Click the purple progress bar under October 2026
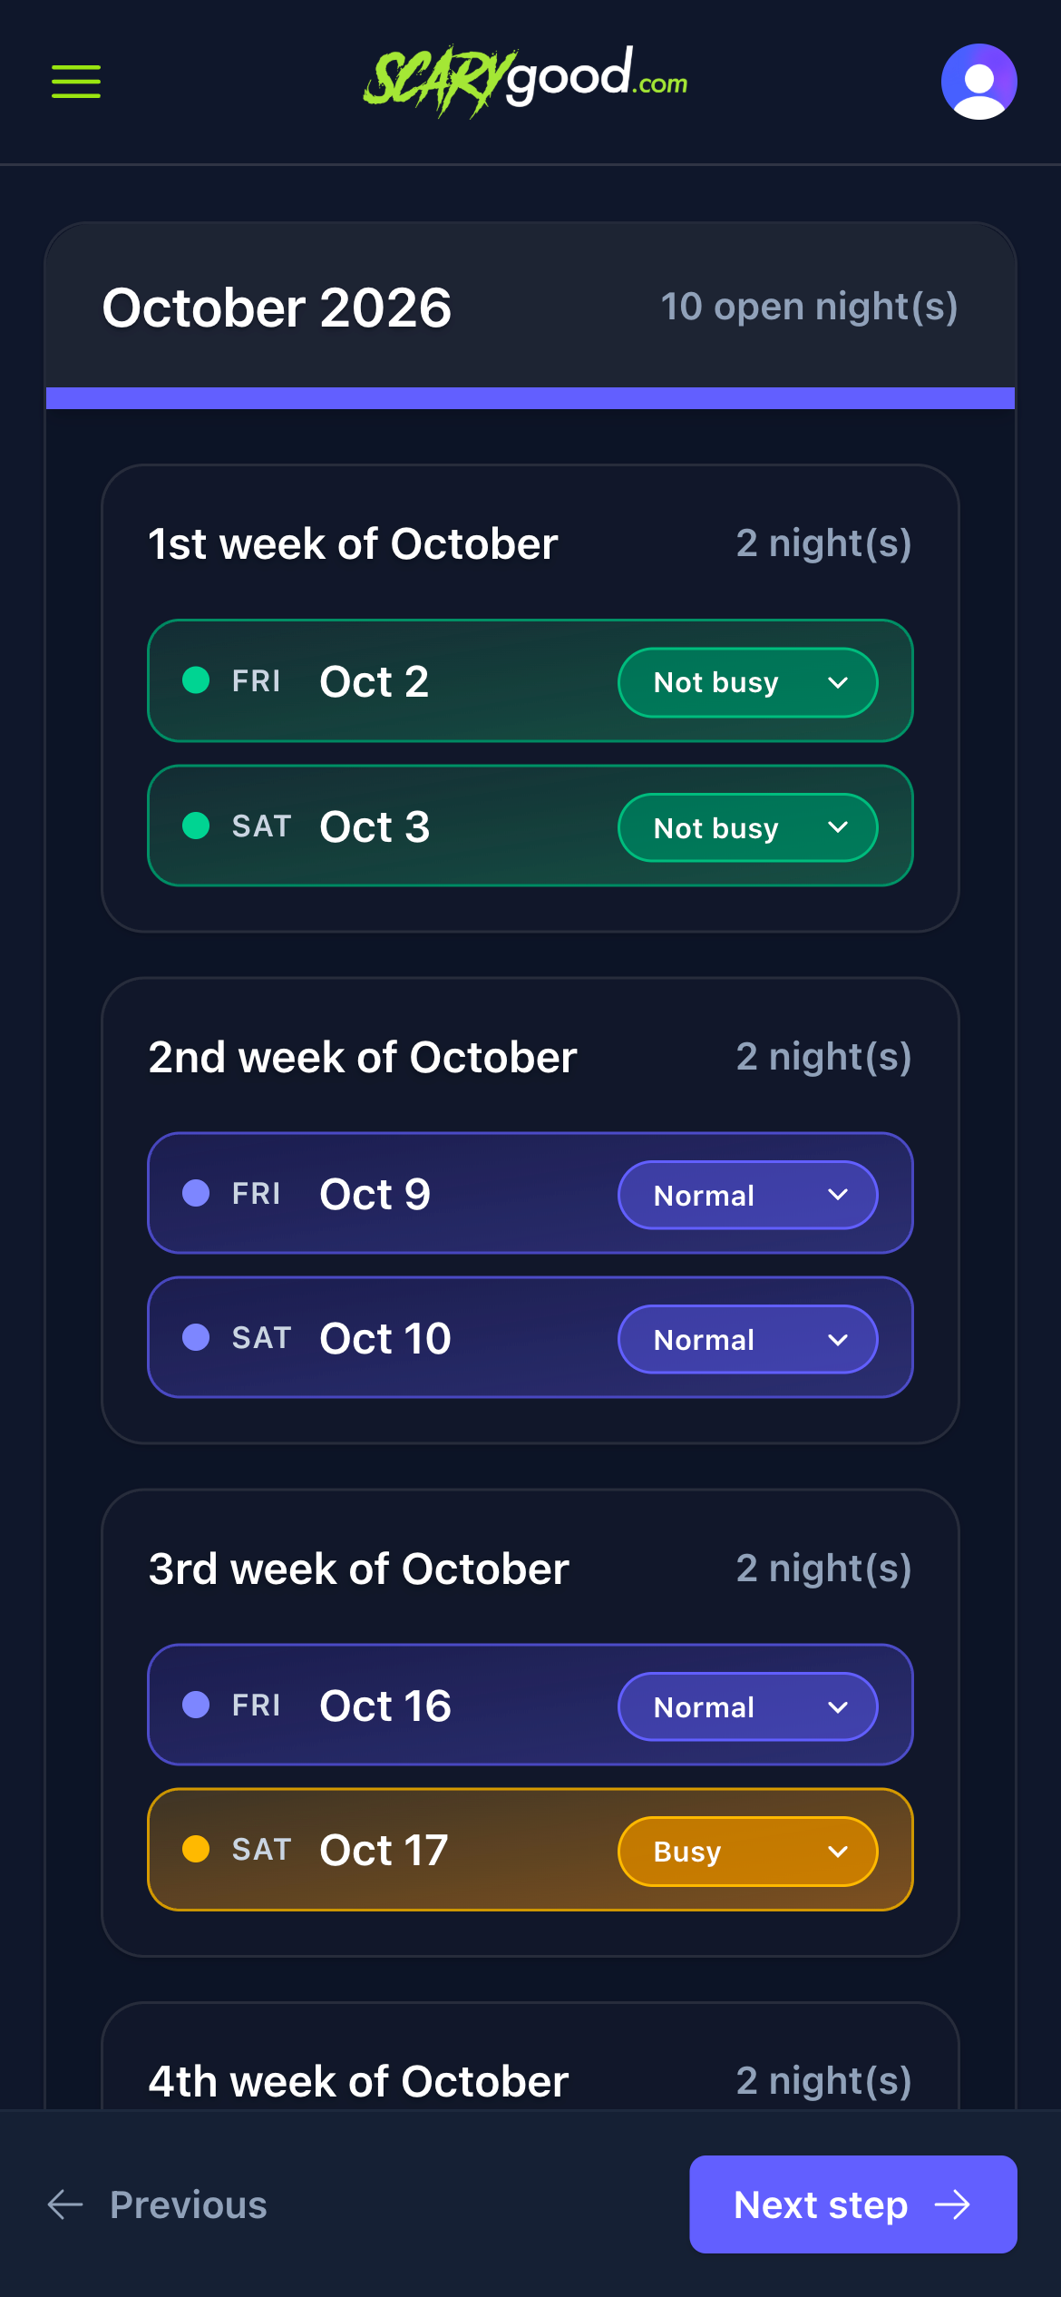1061x2297 pixels. click(x=530, y=397)
